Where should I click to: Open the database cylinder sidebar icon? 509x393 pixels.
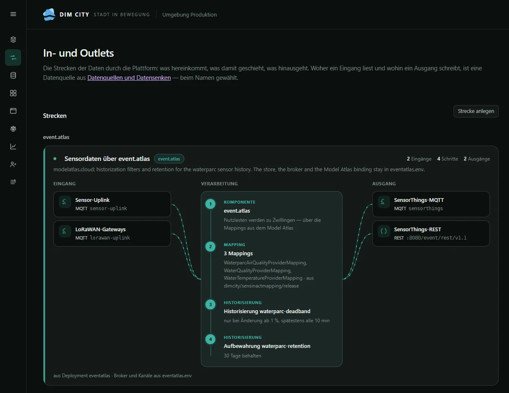(13, 75)
